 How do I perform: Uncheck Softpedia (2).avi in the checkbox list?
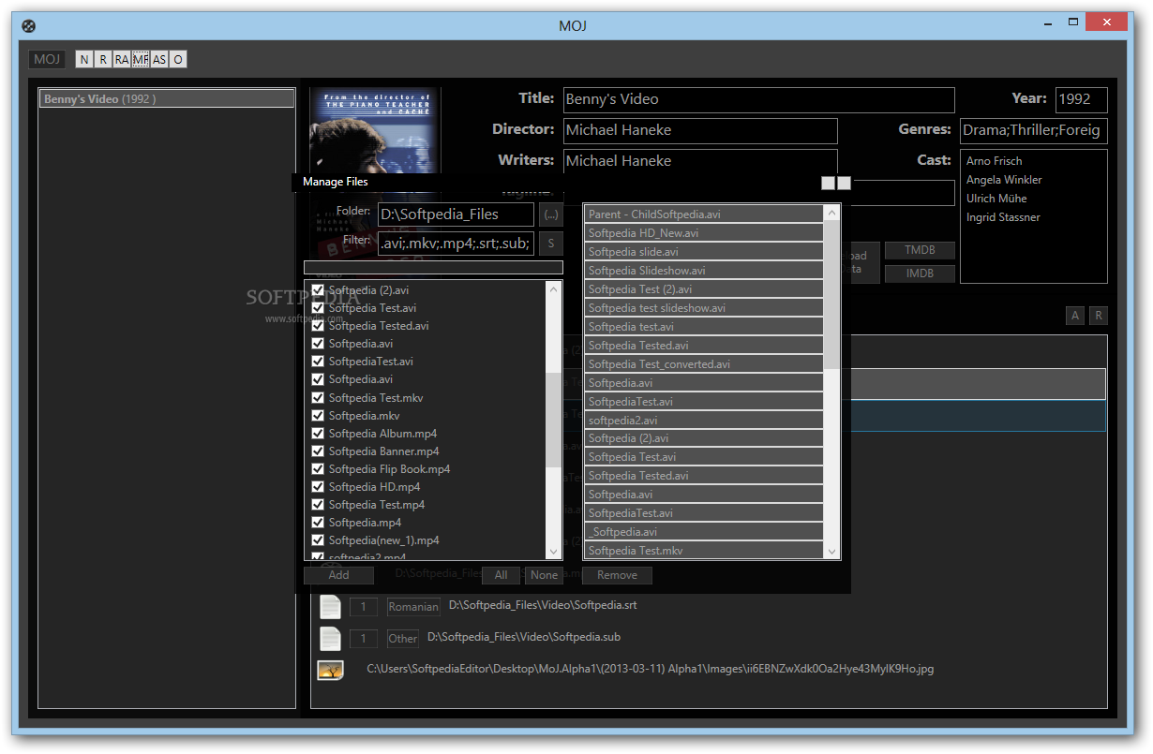click(318, 290)
